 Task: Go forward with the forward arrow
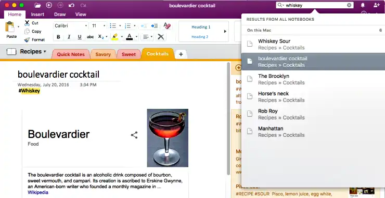[60, 5]
